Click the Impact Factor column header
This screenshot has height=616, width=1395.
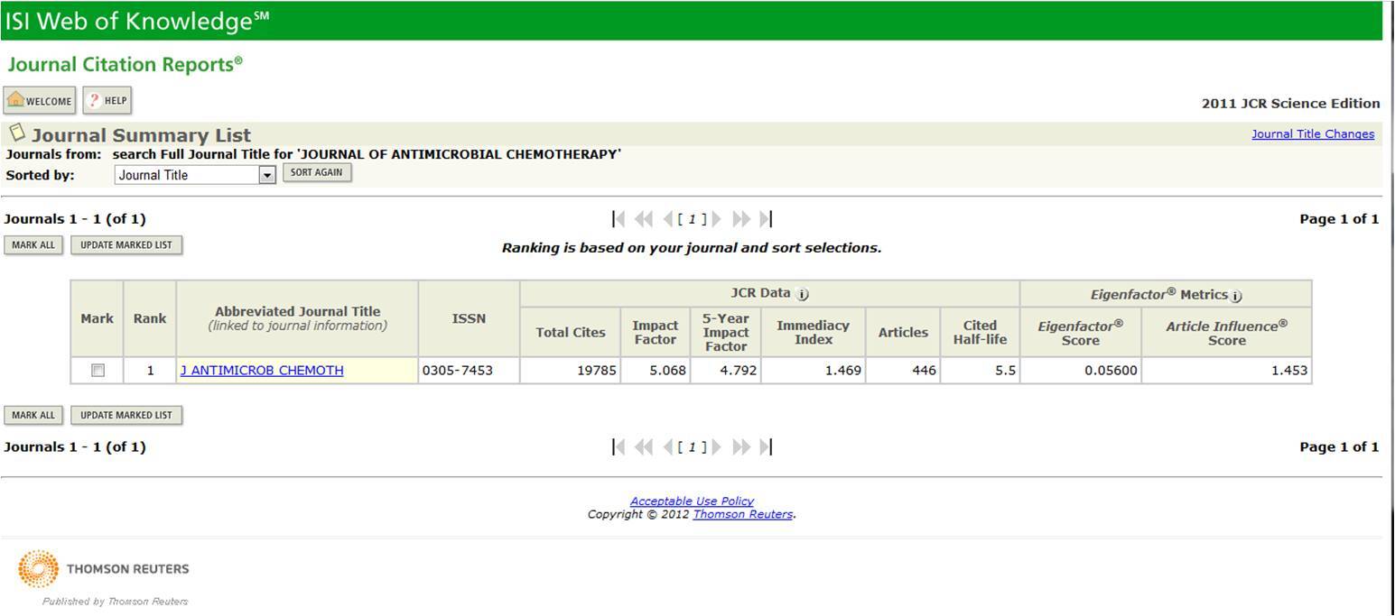656,332
